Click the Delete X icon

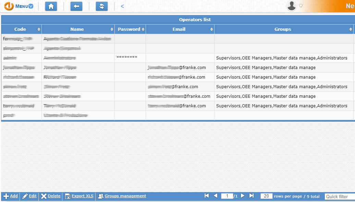(43, 196)
